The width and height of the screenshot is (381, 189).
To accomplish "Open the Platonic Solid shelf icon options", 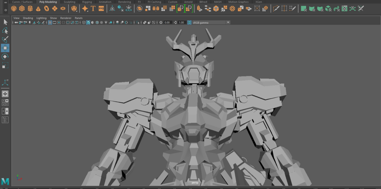I will pos(74,9).
